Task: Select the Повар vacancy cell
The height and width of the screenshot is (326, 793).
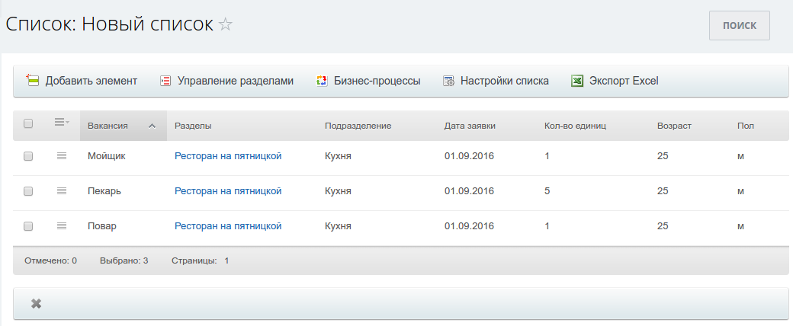Action: pos(101,226)
